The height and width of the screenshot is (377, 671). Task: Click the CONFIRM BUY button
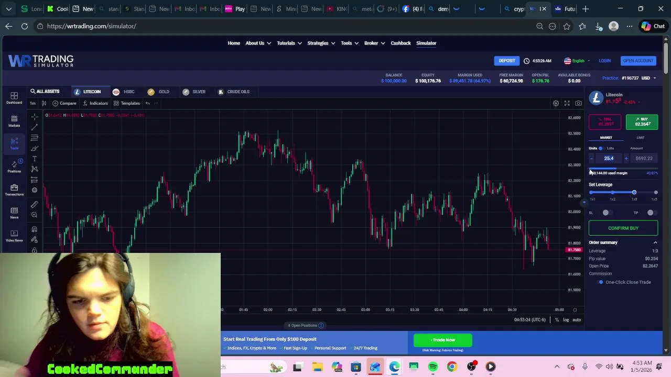[623, 228]
